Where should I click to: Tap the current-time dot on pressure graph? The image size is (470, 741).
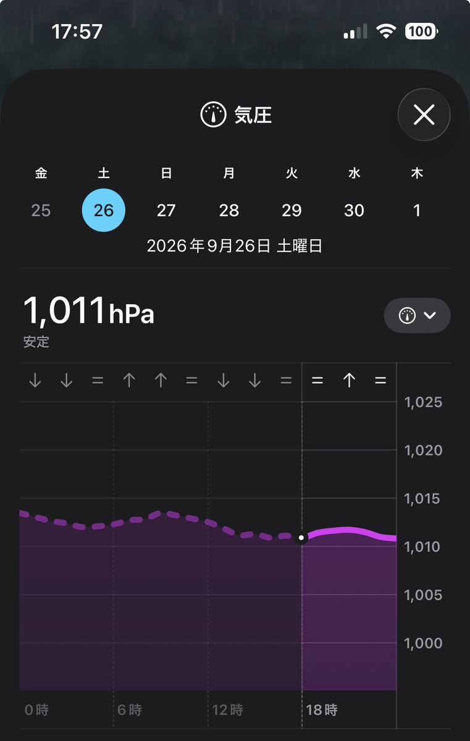pyautogui.click(x=301, y=538)
